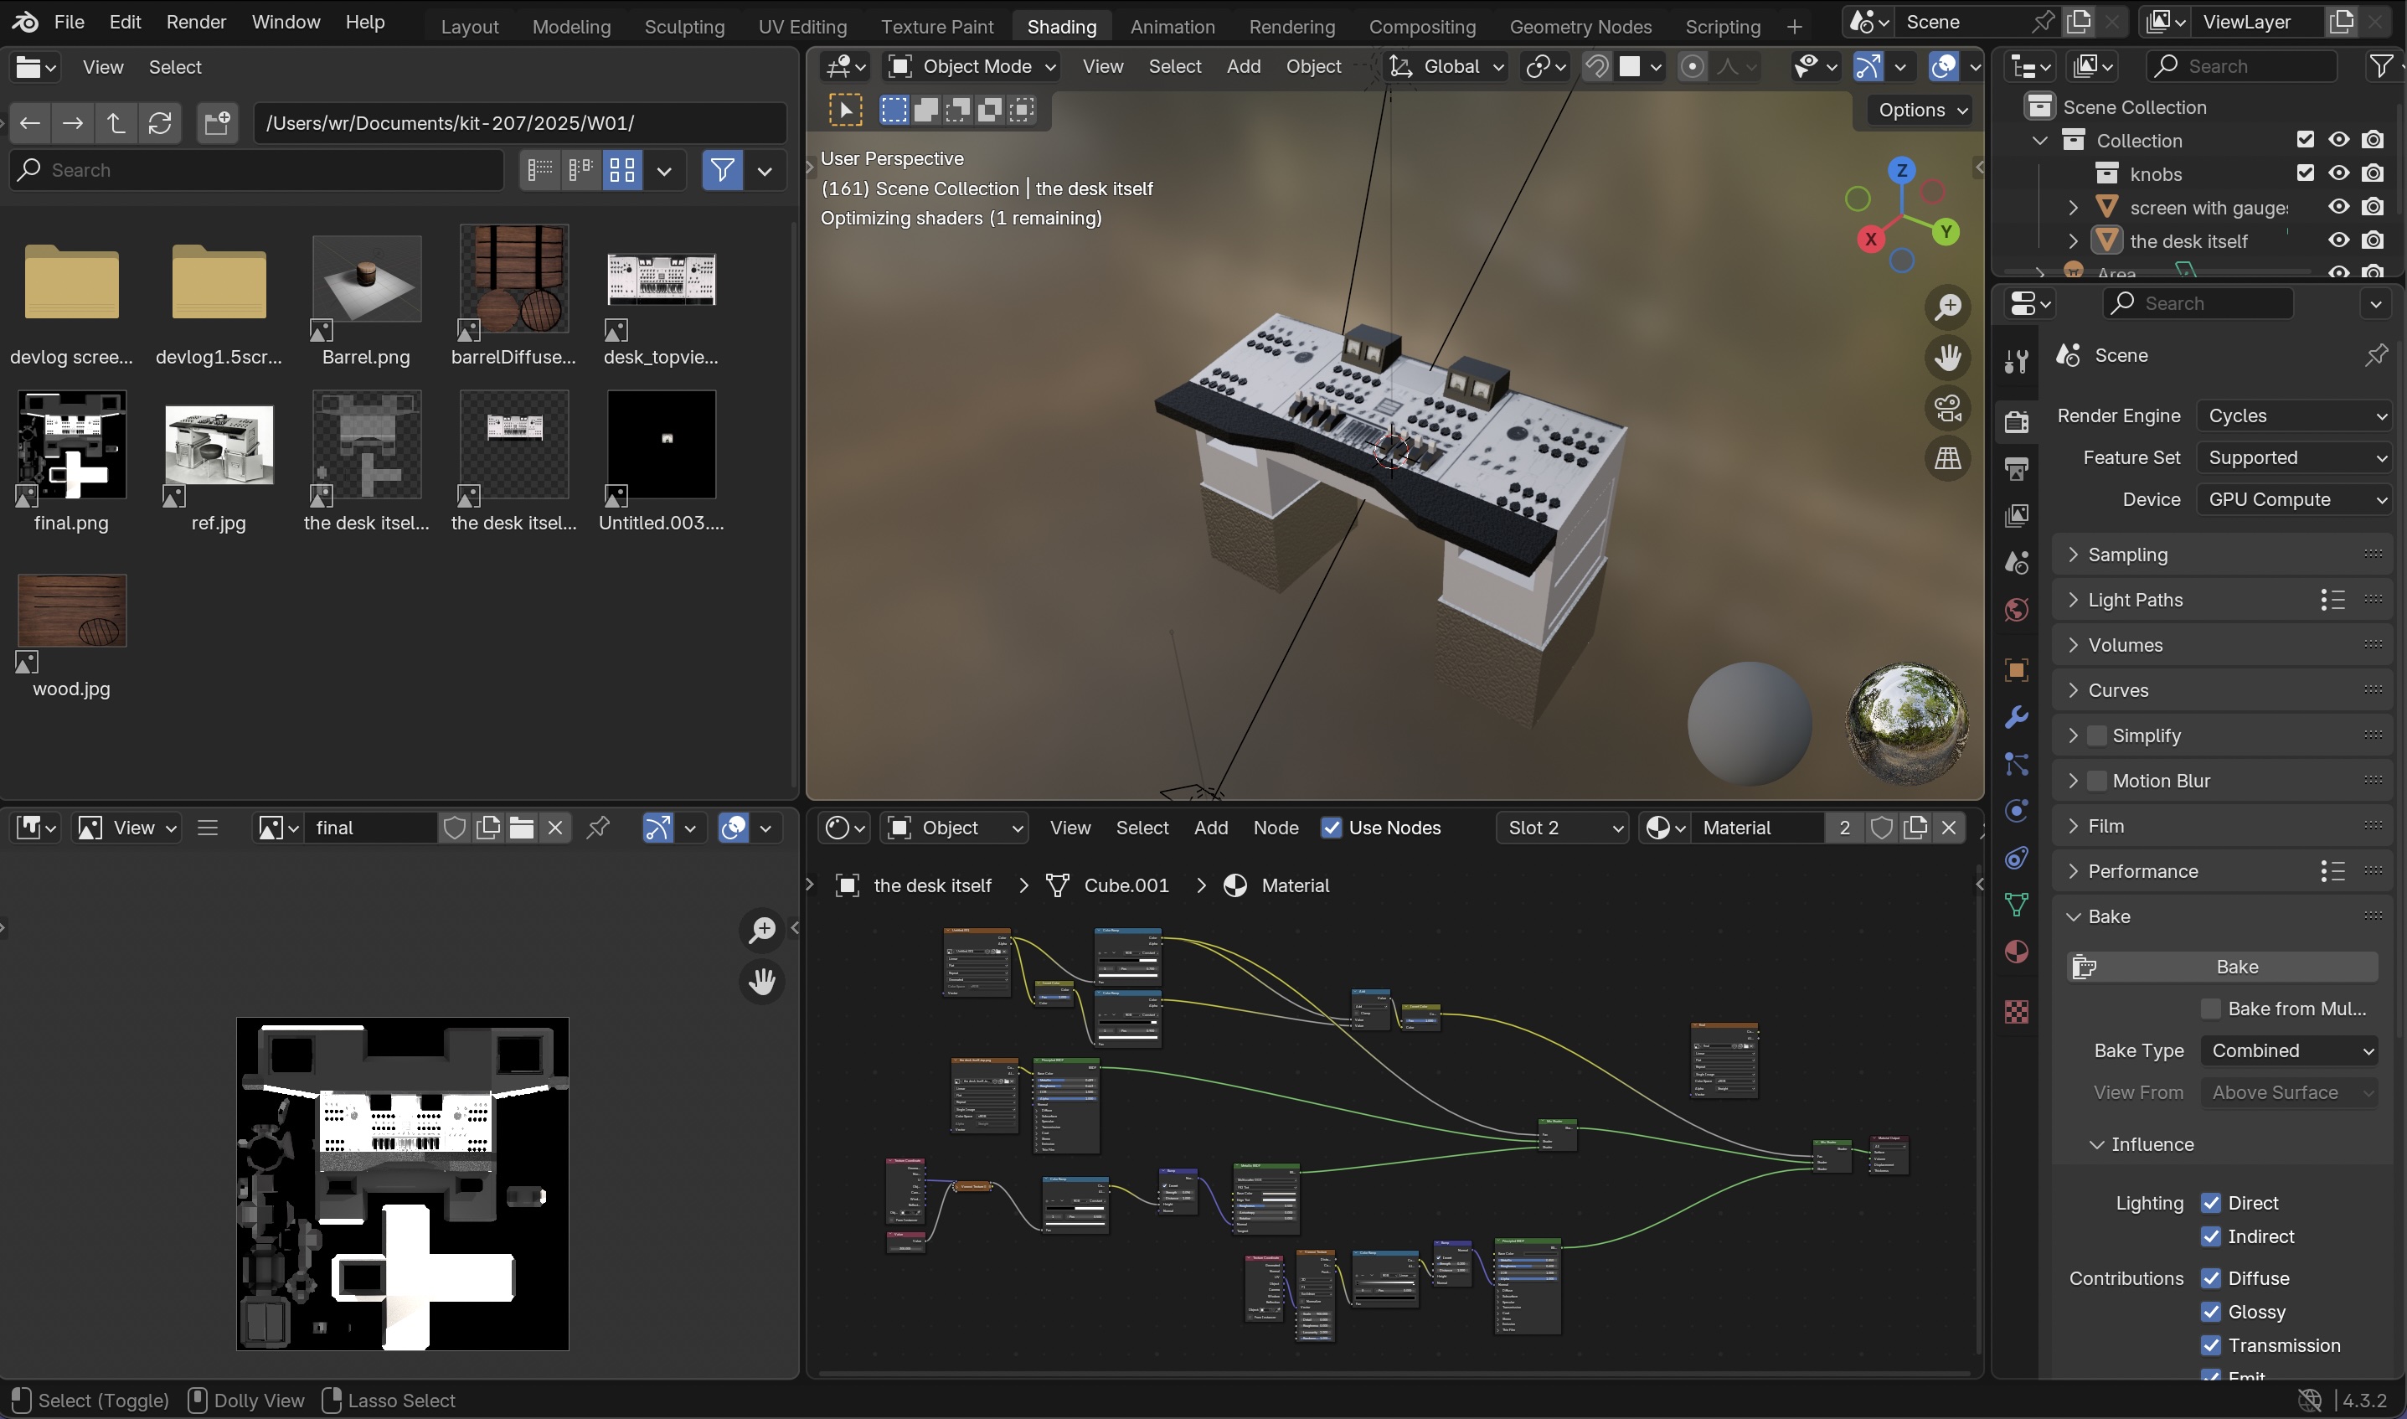Image resolution: width=2407 pixels, height=1419 pixels.
Task: Open the View Layer properties tab
Action: pos(2016,516)
